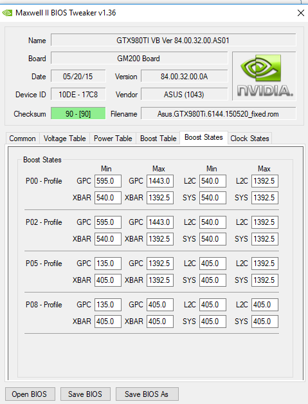Edit P00 XBAR min value 540.0
308x404 pixels.
(x=108, y=198)
